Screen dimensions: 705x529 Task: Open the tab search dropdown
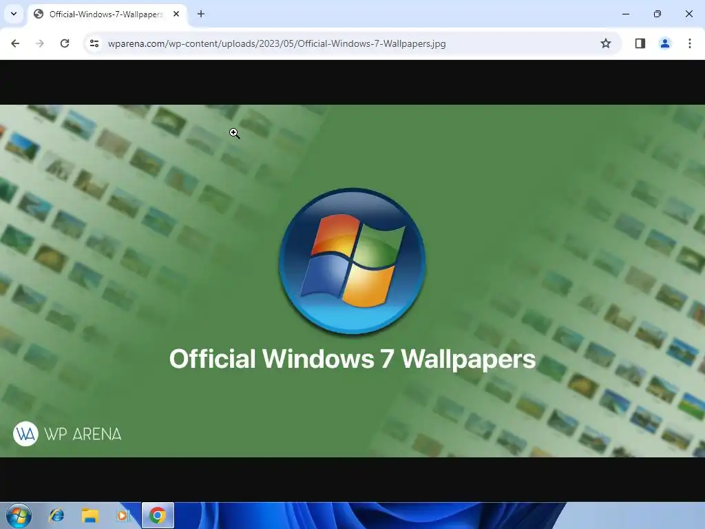coord(14,14)
